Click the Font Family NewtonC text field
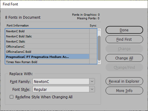This screenshot has height=111, width=148. (61, 81)
